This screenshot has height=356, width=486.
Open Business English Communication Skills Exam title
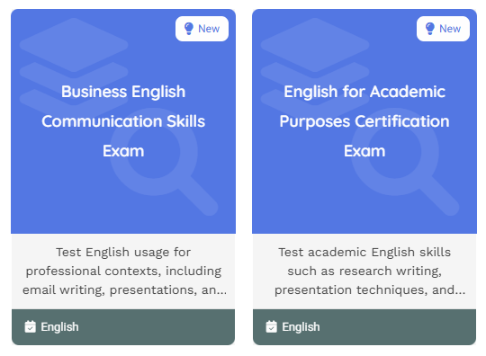123,121
